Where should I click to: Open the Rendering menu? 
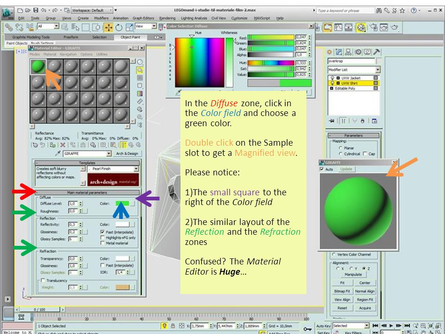click(x=167, y=18)
